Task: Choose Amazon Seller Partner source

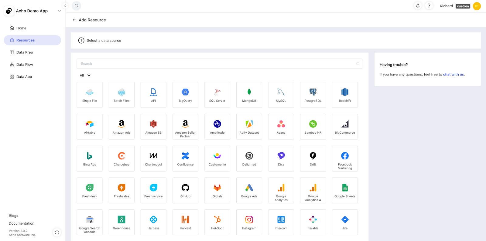Action: 185,127
